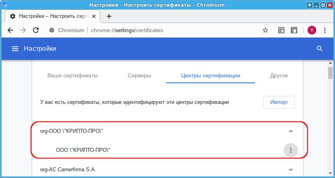Click the window title bar app icon
The width and height of the screenshot is (335, 178).
[x=5, y=5]
